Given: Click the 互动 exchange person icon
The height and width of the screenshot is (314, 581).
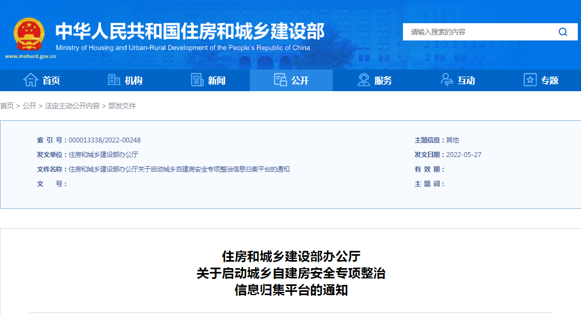Looking at the screenshot, I should (447, 80).
